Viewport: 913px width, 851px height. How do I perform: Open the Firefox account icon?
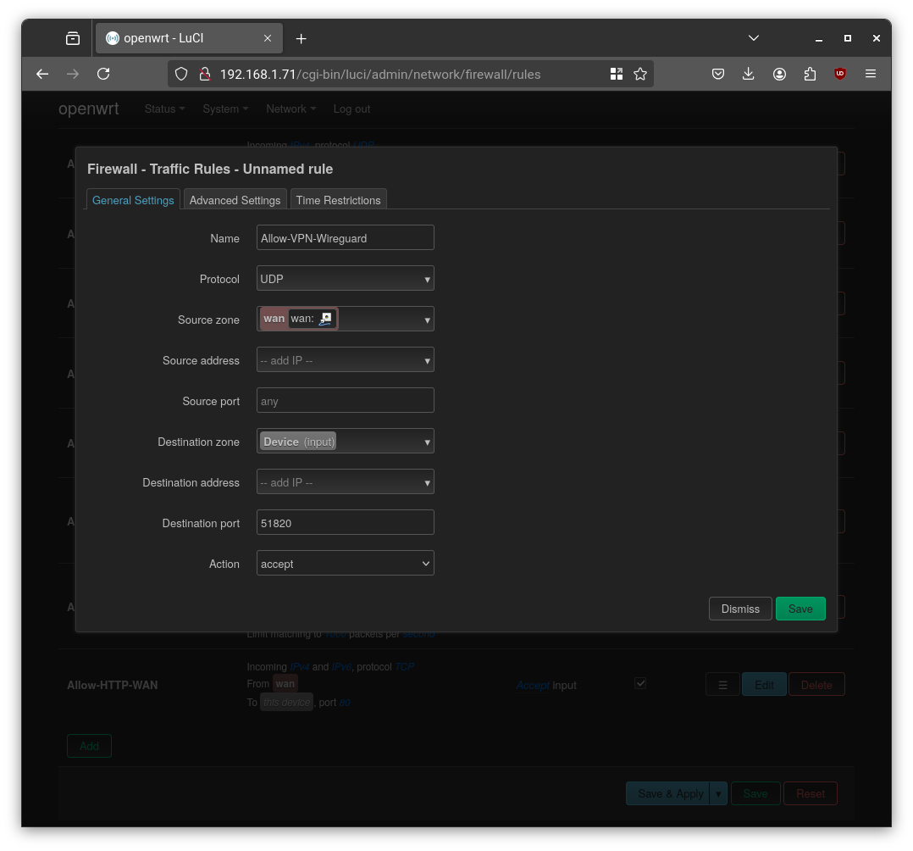pyautogui.click(x=779, y=74)
